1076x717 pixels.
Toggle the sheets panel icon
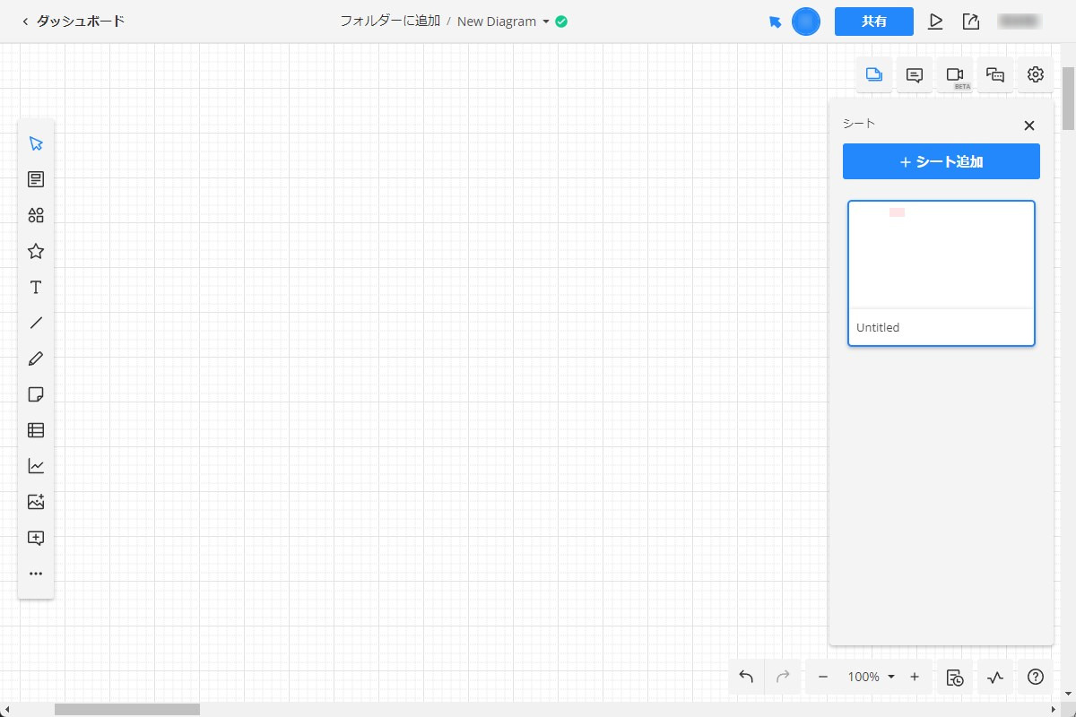[x=873, y=75]
